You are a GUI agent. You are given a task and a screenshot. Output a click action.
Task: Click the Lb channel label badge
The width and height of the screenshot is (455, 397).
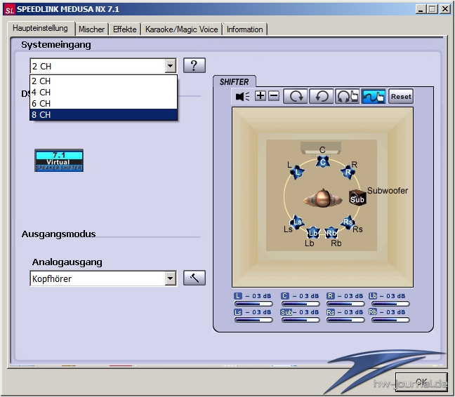tap(373, 296)
